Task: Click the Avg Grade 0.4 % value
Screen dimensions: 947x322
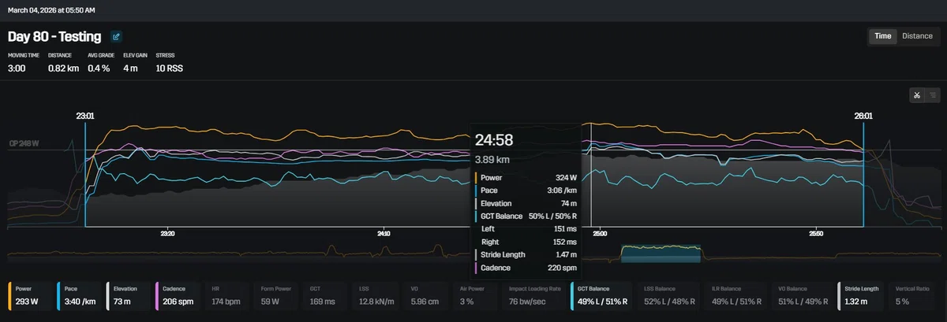Action: [x=99, y=68]
